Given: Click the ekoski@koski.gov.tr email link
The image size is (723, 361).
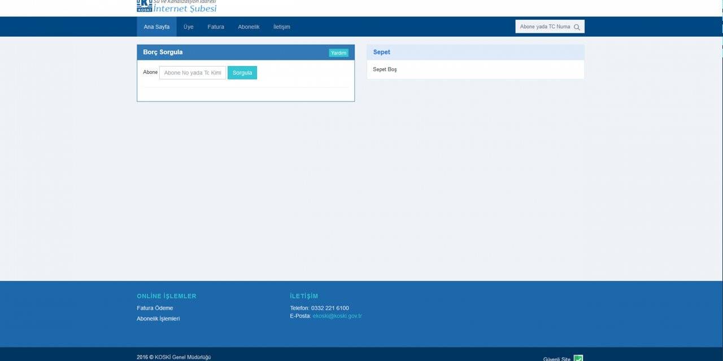Looking at the screenshot, I should (x=337, y=316).
